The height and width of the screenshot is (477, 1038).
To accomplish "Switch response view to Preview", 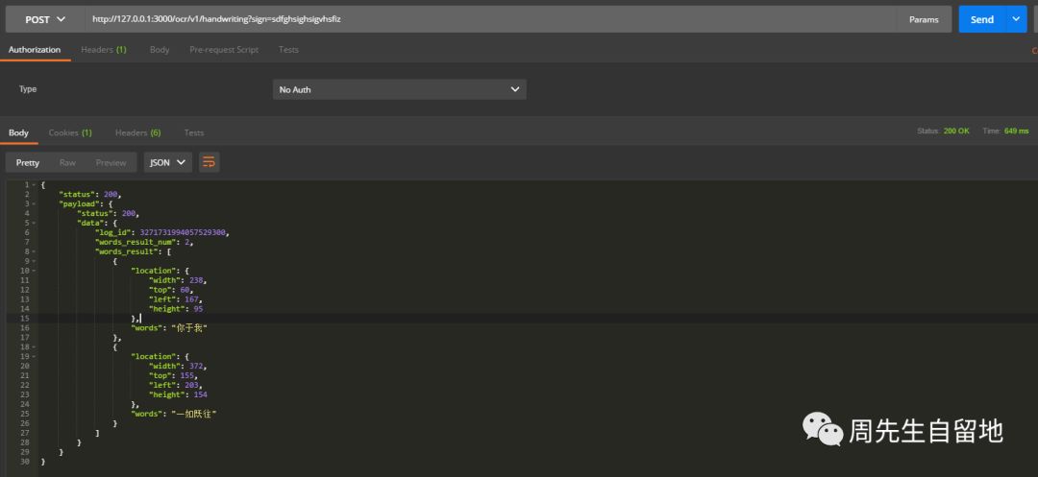I will [111, 162].
